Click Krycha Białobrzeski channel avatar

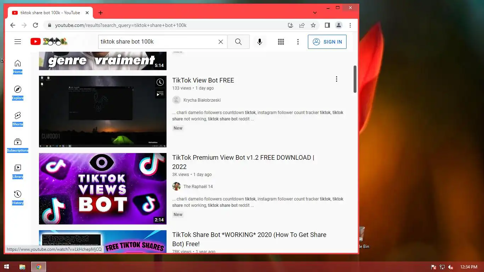(176, 100)
